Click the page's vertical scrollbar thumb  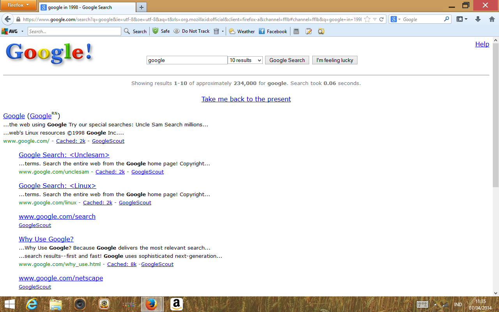[495, 115]
